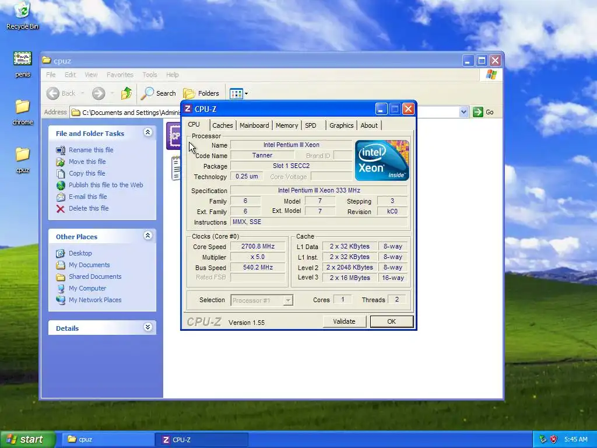
Task: Click Copy this file link
Action: [87, 173]
